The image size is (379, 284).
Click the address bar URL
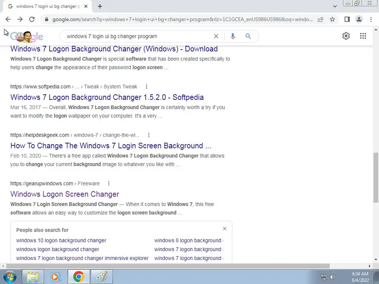[182, 19]
